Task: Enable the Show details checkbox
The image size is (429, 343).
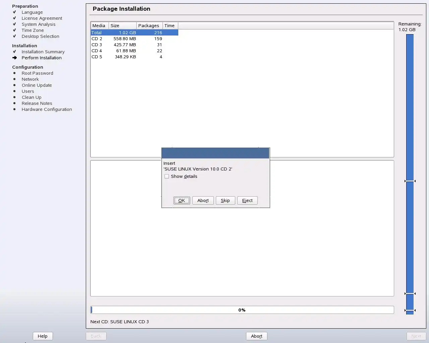Action: pyautogui.click(x=167, y=176)
